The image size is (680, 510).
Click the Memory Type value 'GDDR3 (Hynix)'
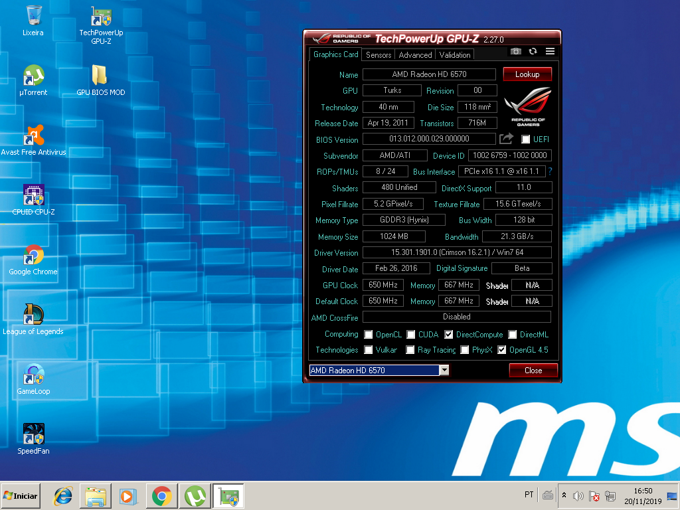tap(404, 220)
